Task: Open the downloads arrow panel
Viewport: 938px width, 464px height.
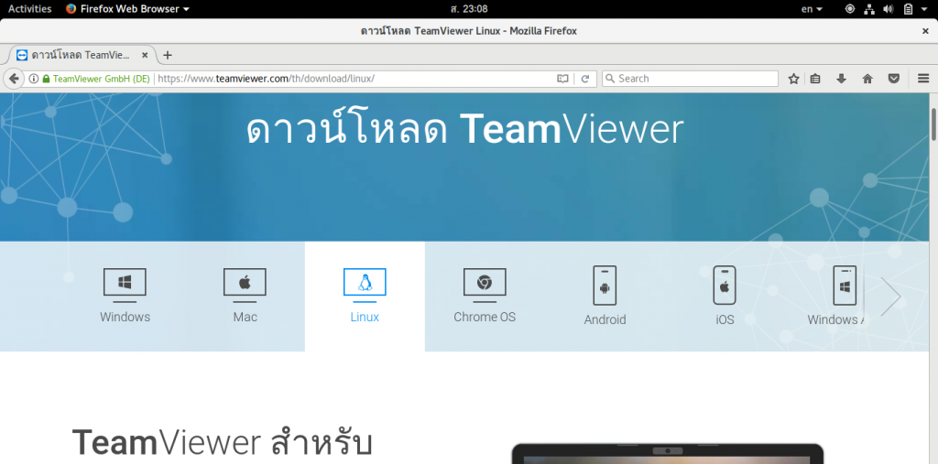Action: click(841, 79)
